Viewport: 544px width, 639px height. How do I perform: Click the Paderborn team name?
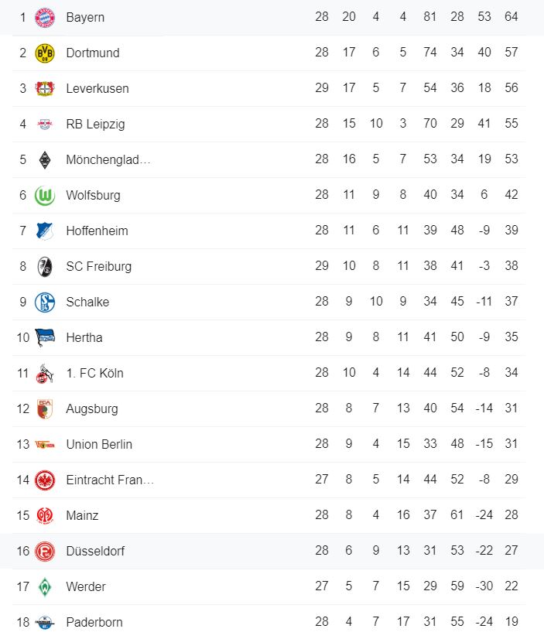click(x=94, y=622)
